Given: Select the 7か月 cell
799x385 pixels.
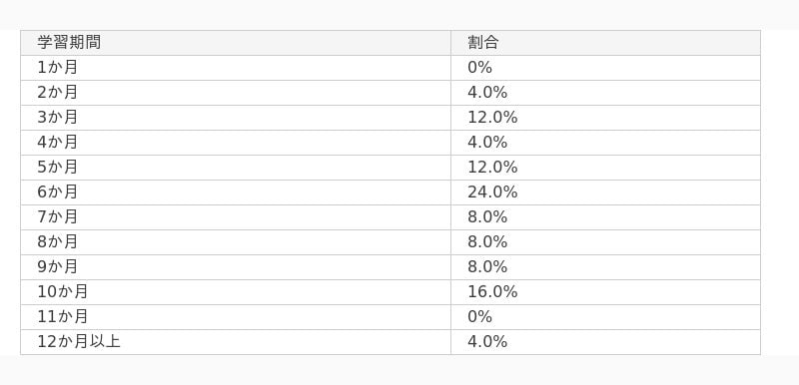Looking at the screenshot, I should pyautogui.click(x=236, y=217).
